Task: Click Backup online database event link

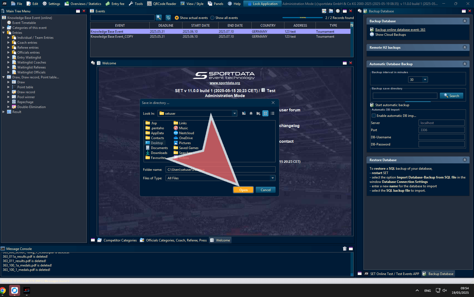Action: [x=400, y=30]
